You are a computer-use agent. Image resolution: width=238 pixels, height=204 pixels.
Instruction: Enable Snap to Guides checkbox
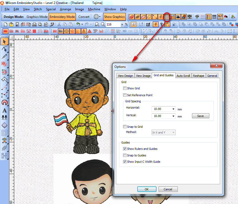pyautogui.click(x=125, y=155)
